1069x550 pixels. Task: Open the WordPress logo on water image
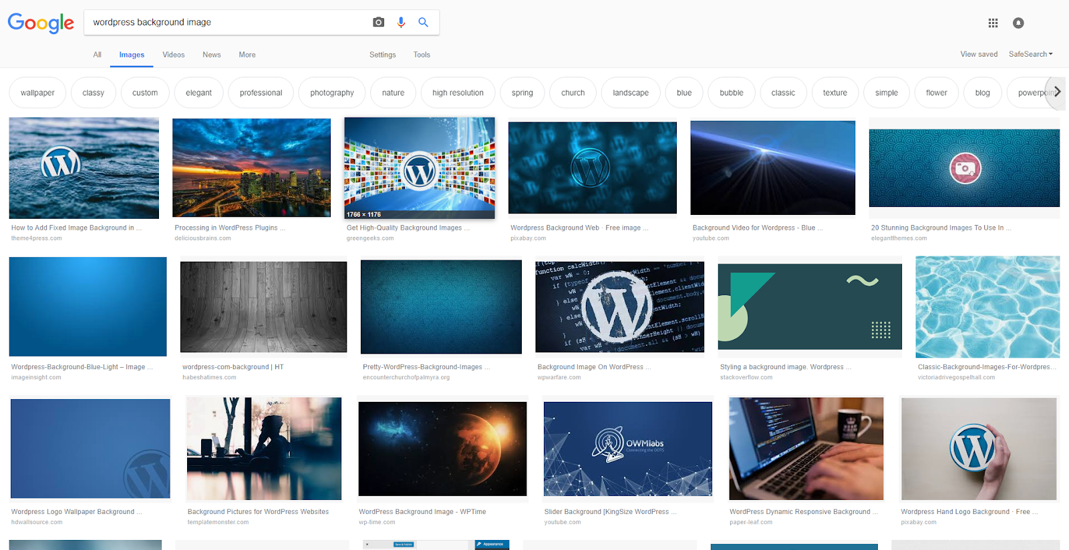(x=84, y=168)
